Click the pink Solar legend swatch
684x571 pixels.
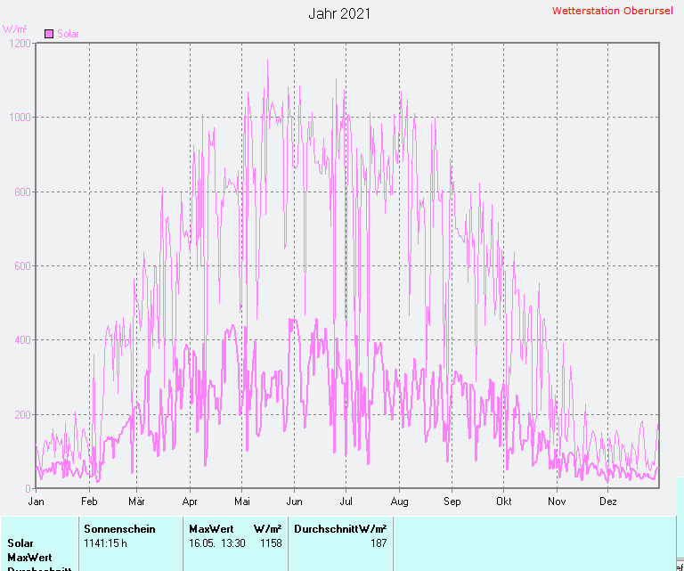click(x=49, y=34)
